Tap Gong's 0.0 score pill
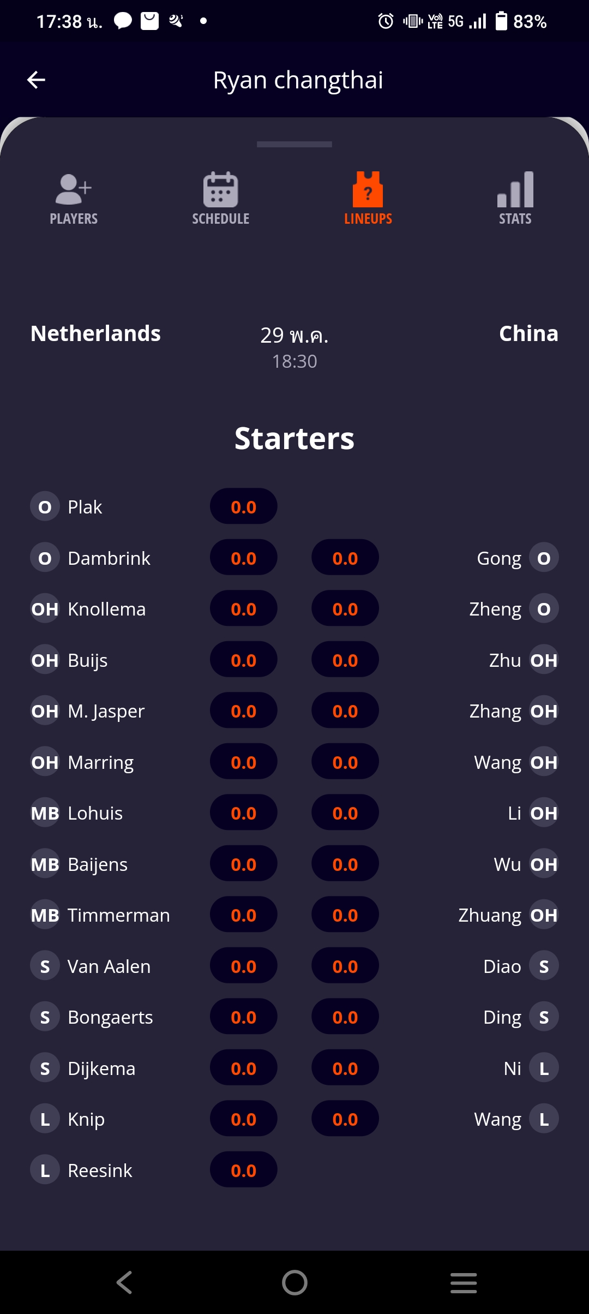The width and height of the screenshot is (589, 1314). 345,558
